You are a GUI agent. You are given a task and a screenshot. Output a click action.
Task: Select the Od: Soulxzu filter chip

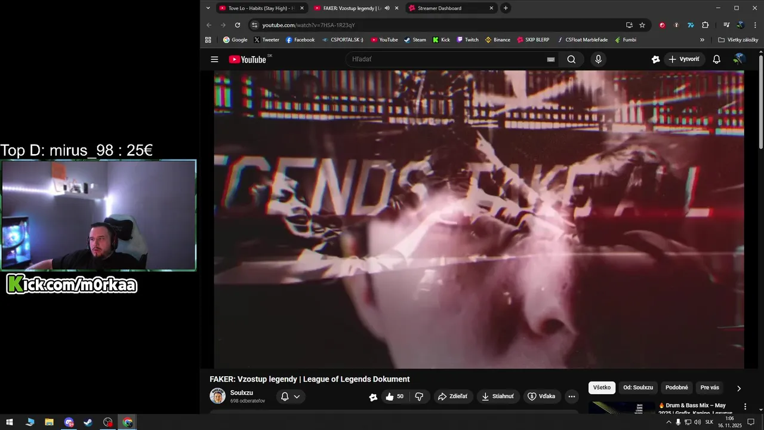(638, 388)
